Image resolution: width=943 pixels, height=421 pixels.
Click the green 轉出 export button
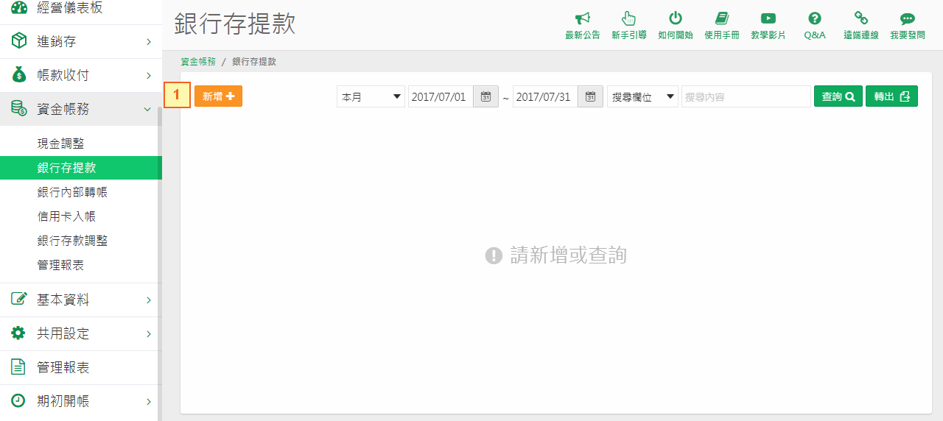pyautogui.click(x=891, y=96)
